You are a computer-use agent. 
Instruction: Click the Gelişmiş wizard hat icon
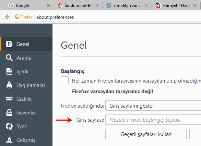[9, 140]
